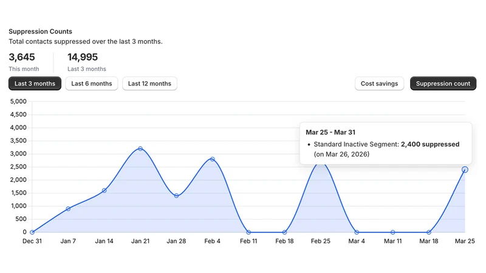Click the Feb 18 data point
486x273 pixels.
284,232
